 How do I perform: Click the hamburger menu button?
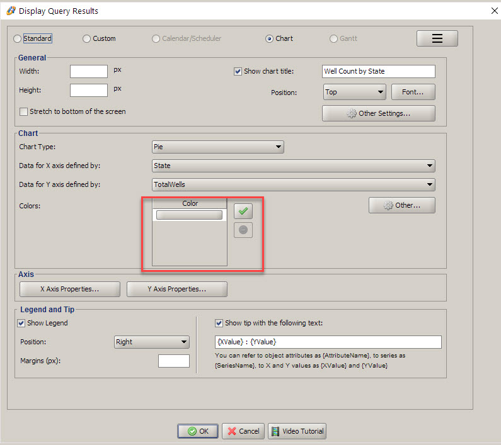click(437, 38)
